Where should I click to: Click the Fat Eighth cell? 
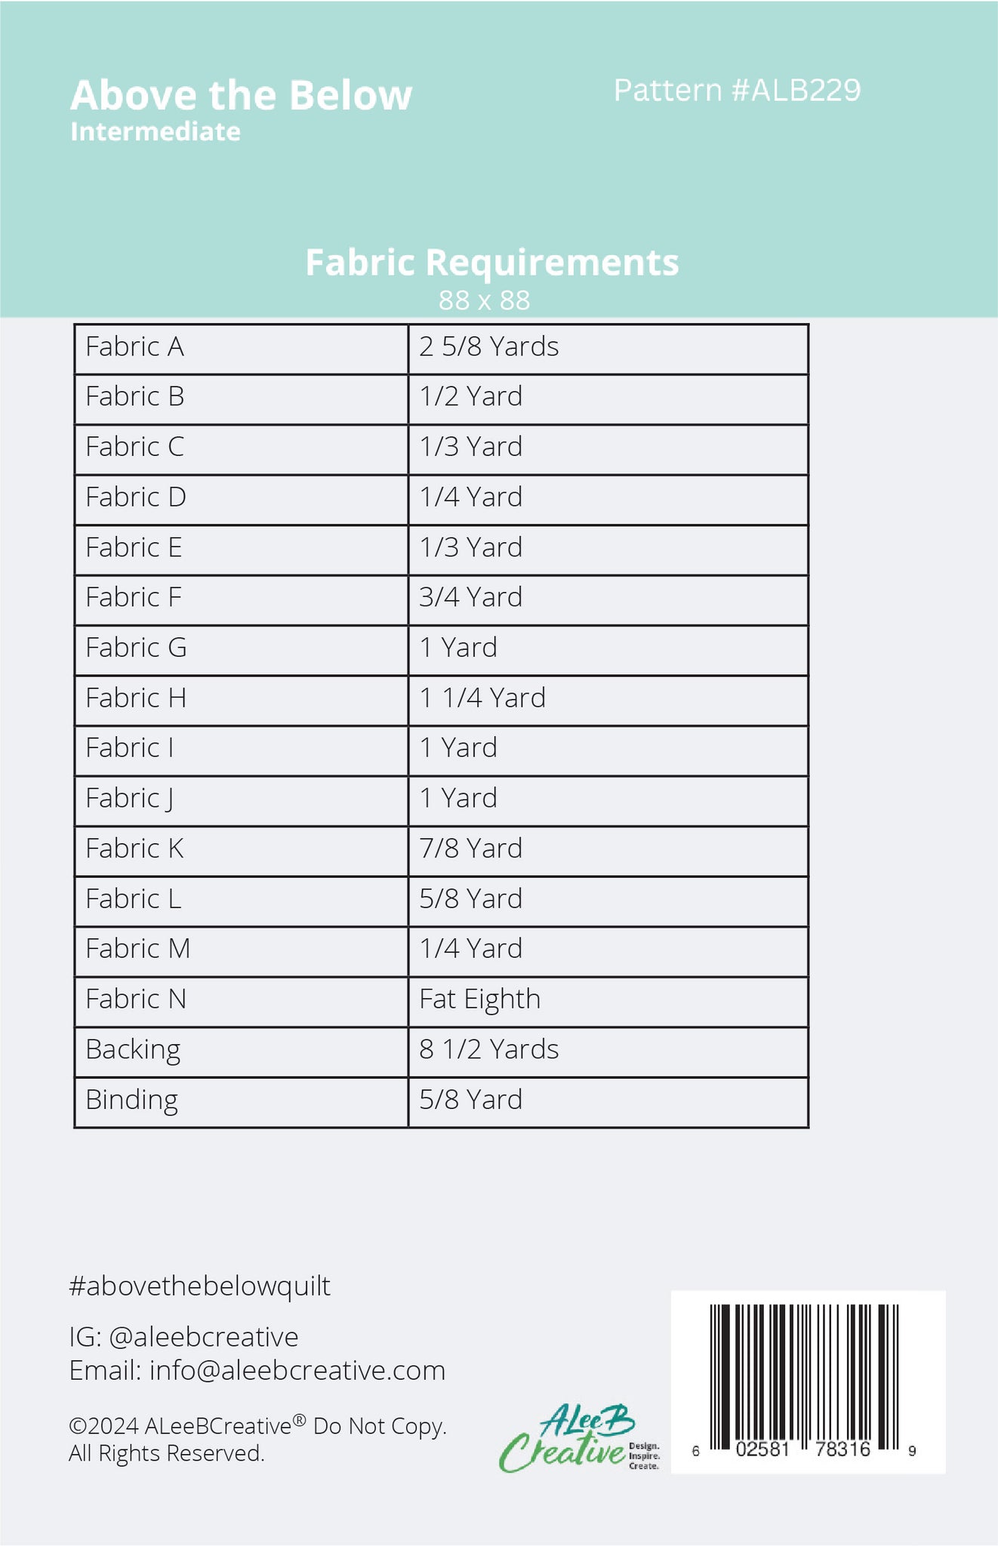coord(608,1001)
